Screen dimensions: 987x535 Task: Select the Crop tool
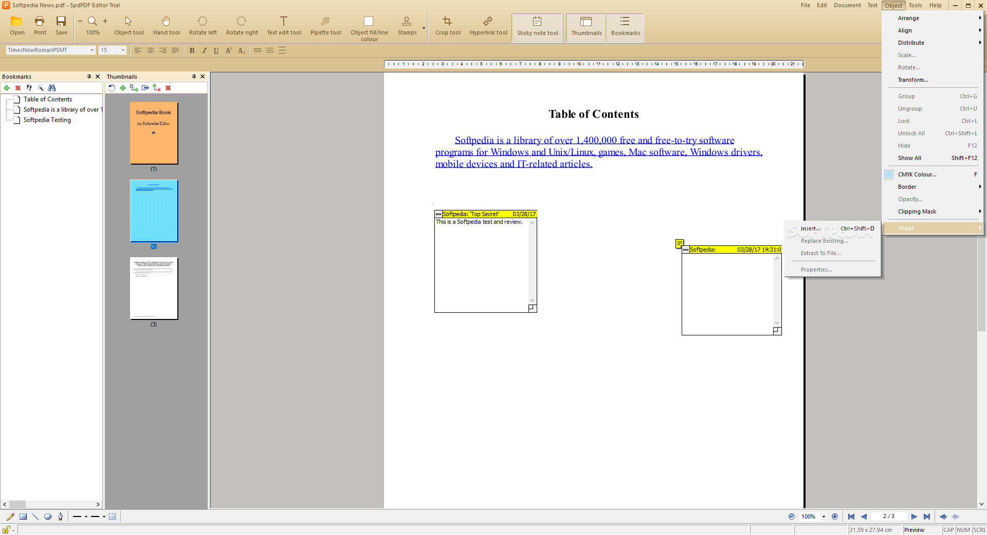pyautogui.click(x=448, y=26)
